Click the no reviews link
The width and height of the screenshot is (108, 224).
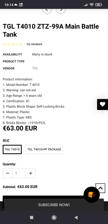[x=35, y=44]
